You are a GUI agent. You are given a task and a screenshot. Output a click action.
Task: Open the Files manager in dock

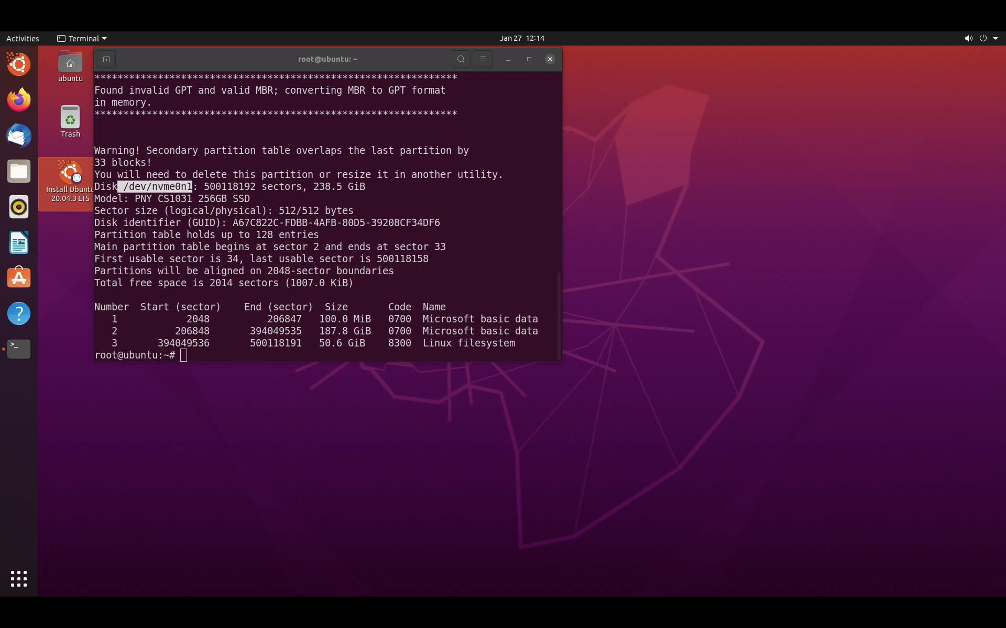coord(19,171)
